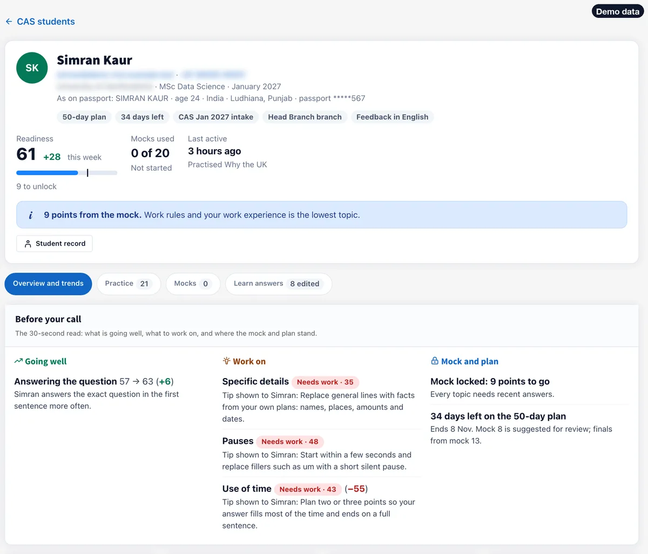Click the Specific details heading
This screenshot has width=648, height=554.
pos(255,381)
